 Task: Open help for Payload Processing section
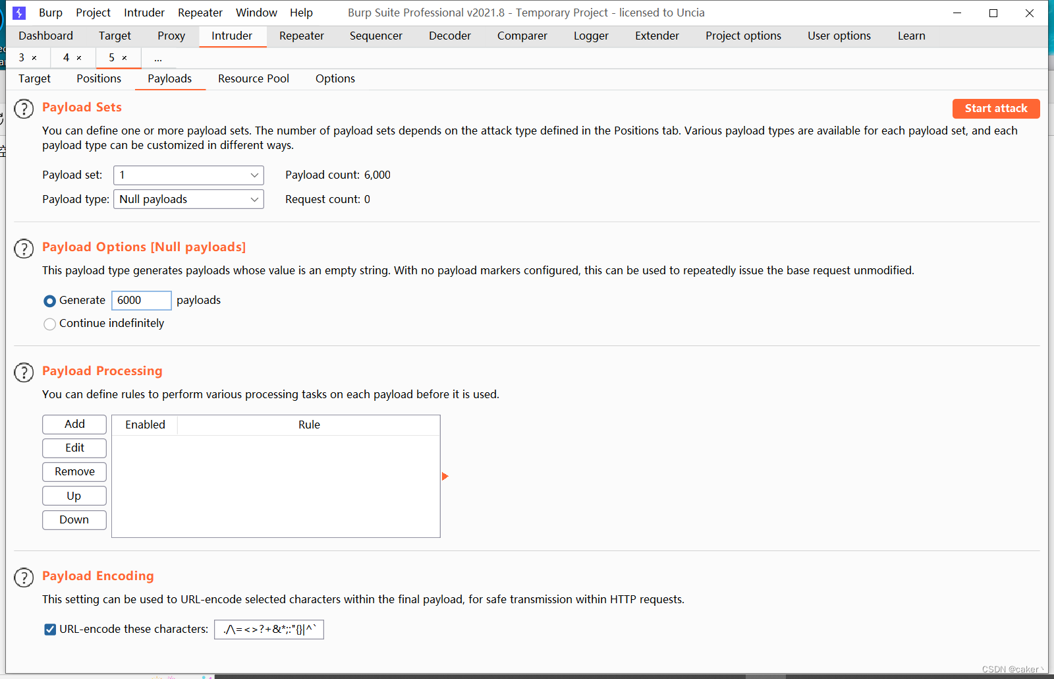coord(24,372)
